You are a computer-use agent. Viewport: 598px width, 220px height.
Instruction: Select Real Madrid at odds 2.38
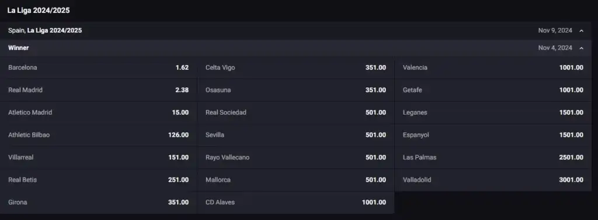pos(98,90)
